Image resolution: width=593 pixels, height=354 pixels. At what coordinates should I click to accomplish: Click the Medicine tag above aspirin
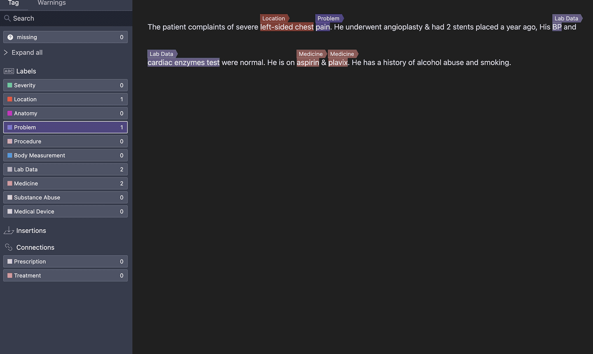(311, 54)
